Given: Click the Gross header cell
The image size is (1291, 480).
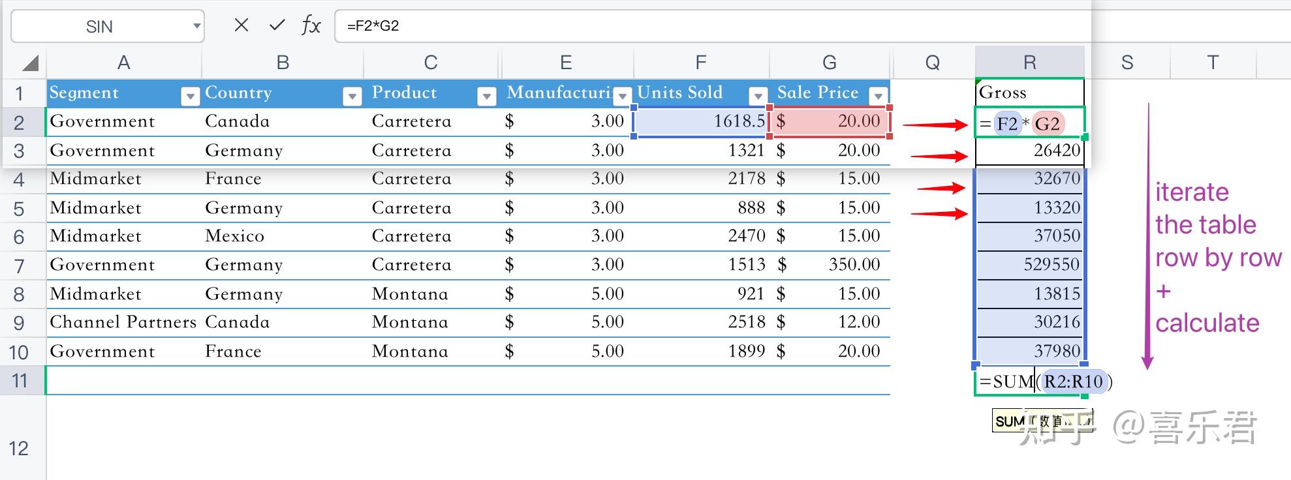Looking at the screenshot, I should click(1029, 93).
